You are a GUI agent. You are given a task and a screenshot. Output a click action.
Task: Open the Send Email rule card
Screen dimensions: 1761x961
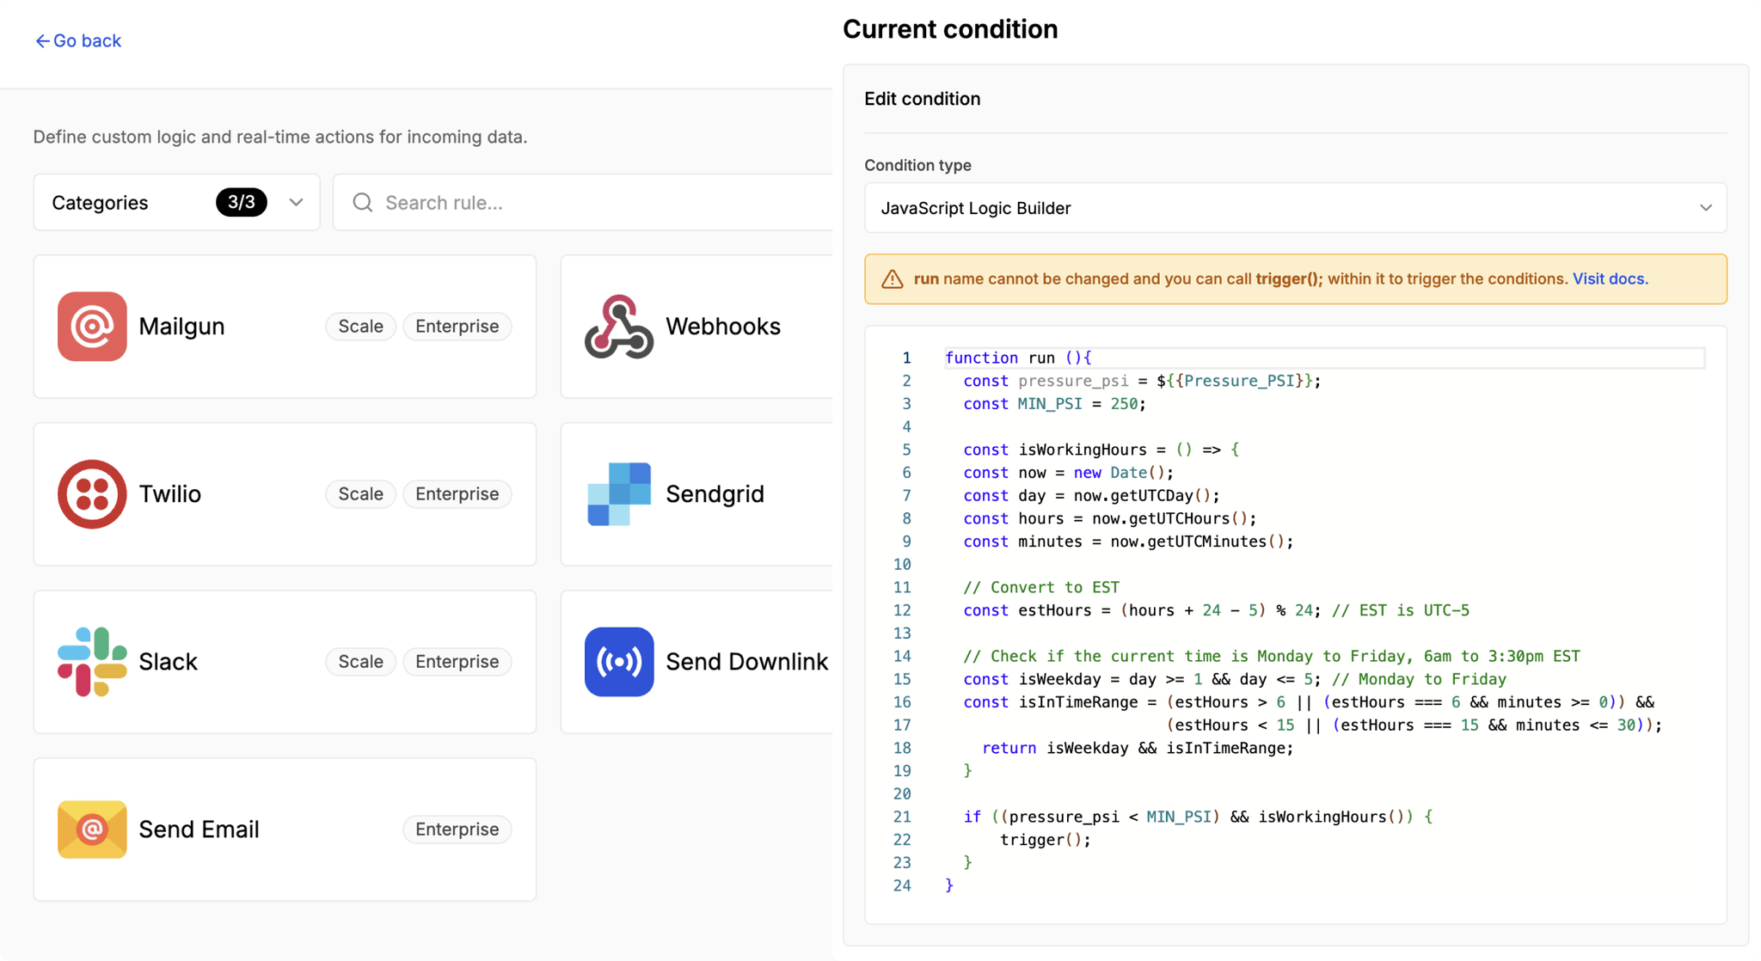285,829
